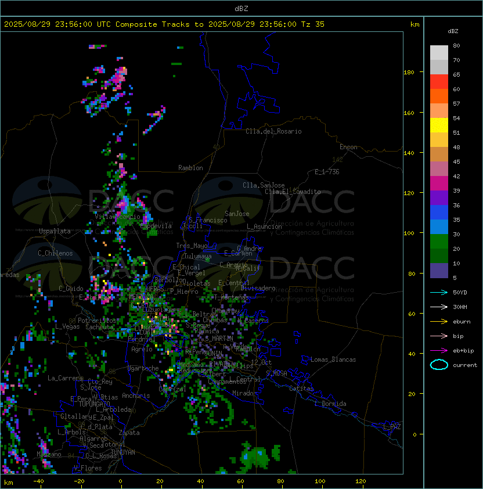Screen dimensions: 483x489
Task: Click the yellow eburn arrow icon
Action: [439, 322]
